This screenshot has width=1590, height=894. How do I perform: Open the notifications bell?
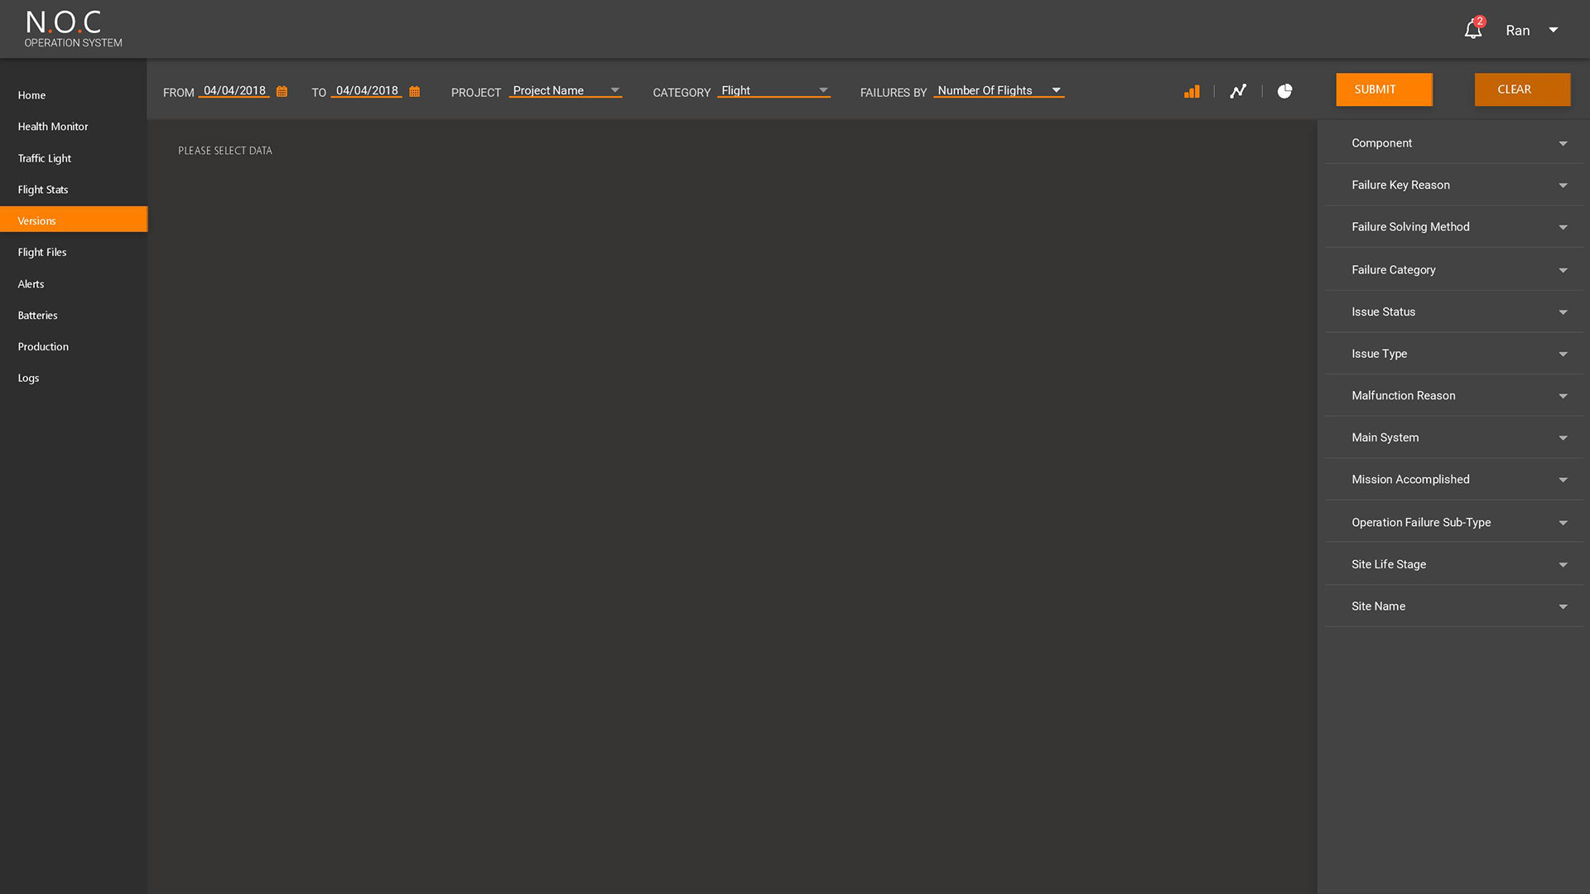point(1473,30)
